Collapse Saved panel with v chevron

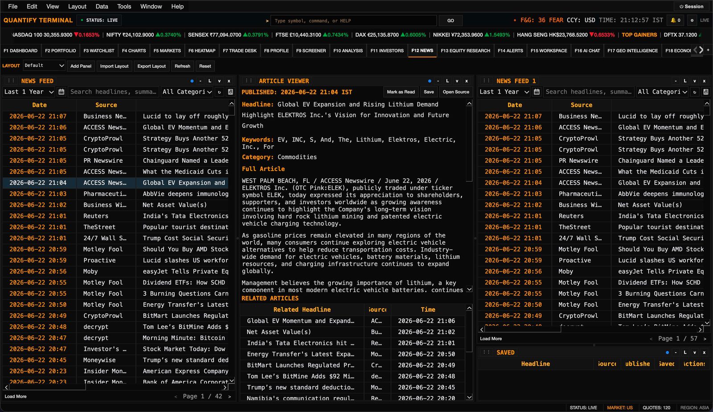(x=695, y=352)
